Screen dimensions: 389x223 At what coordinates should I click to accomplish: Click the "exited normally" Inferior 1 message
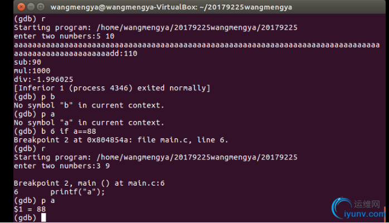pyautogui.click(x=112, y=88)
